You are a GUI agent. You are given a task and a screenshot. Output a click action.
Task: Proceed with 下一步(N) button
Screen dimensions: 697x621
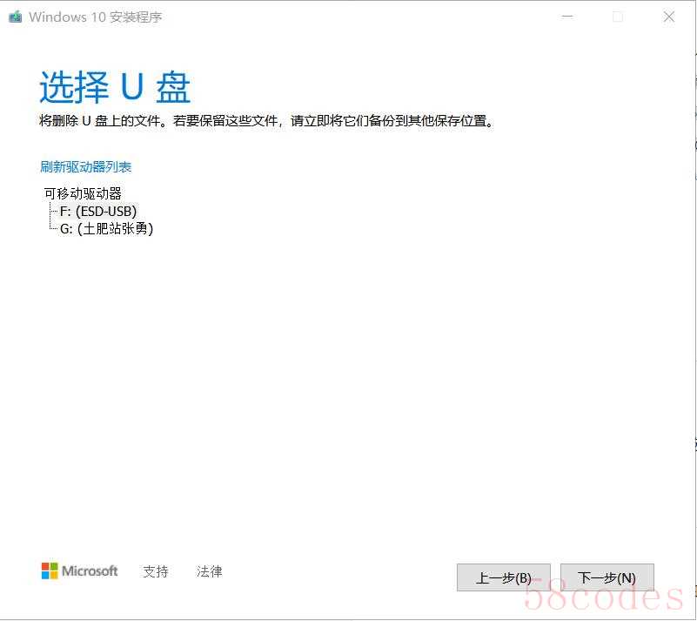point(607,577)
